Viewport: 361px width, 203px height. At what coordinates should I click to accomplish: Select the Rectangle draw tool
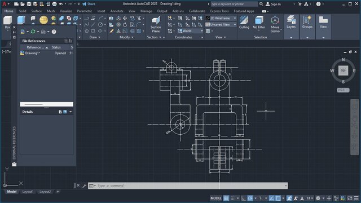coord(93,31)
